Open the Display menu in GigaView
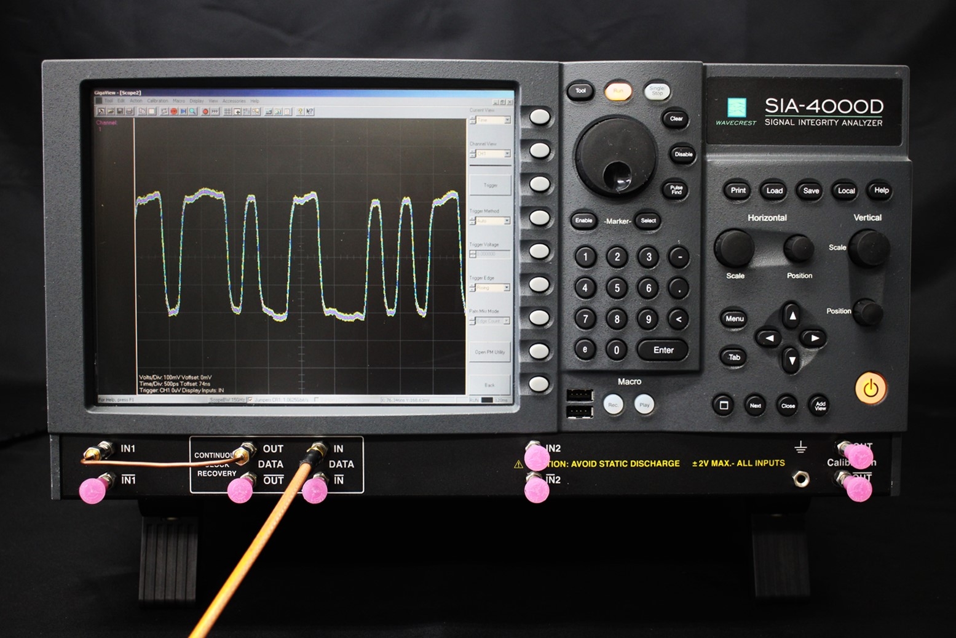Image resolution: width=956 pixels, height=638 pixels. coord(197,101)
